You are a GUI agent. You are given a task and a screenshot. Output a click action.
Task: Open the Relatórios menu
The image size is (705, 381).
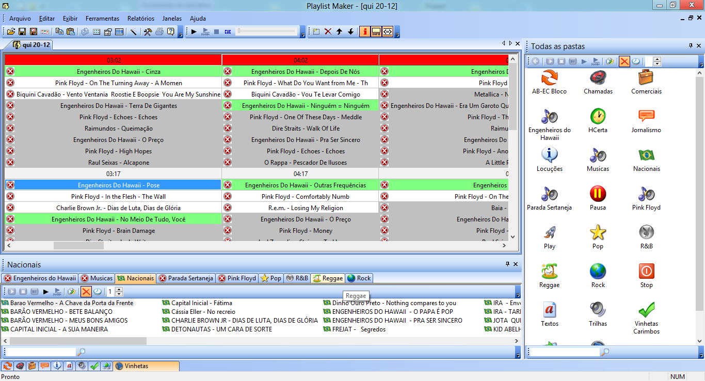pyautogui.click(x=141, y=19)
